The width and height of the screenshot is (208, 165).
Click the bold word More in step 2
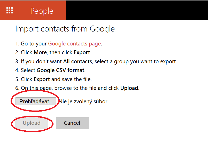(40, 52)
